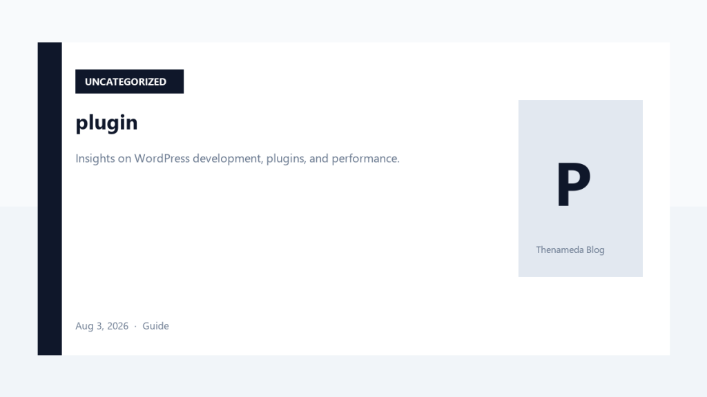Click the word Thenameda in the thumbnail
This screenshot has width=707, height=397.
pos(559,250)
